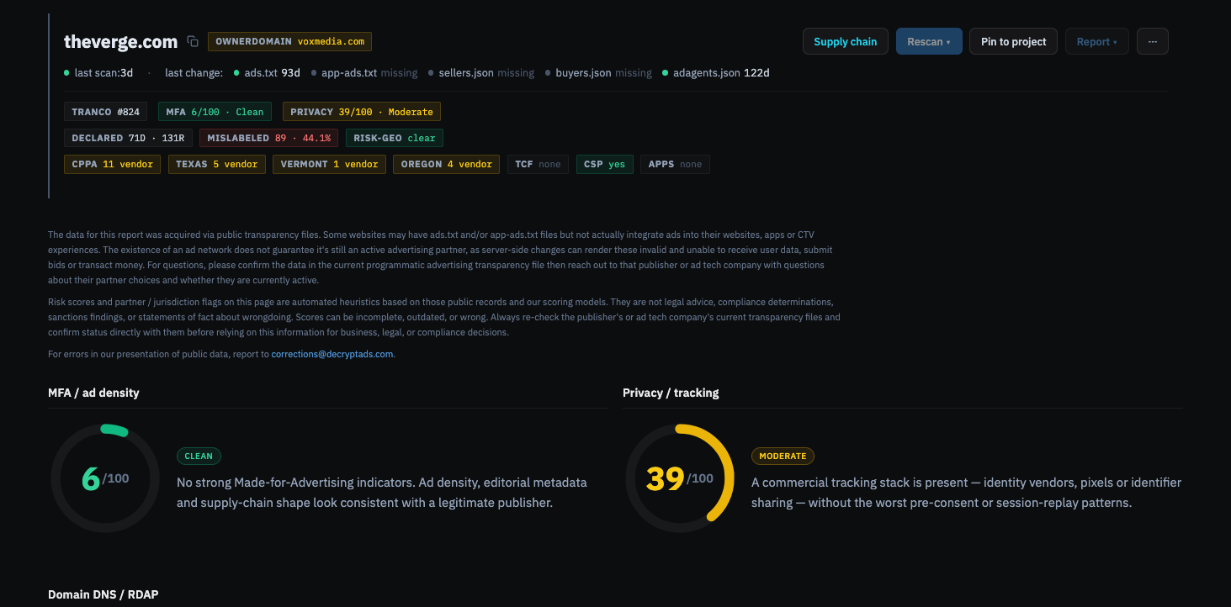Screen dimensions: 1231x607
Task: Email corrections@decryptads.com link
Action: point(332,354)
